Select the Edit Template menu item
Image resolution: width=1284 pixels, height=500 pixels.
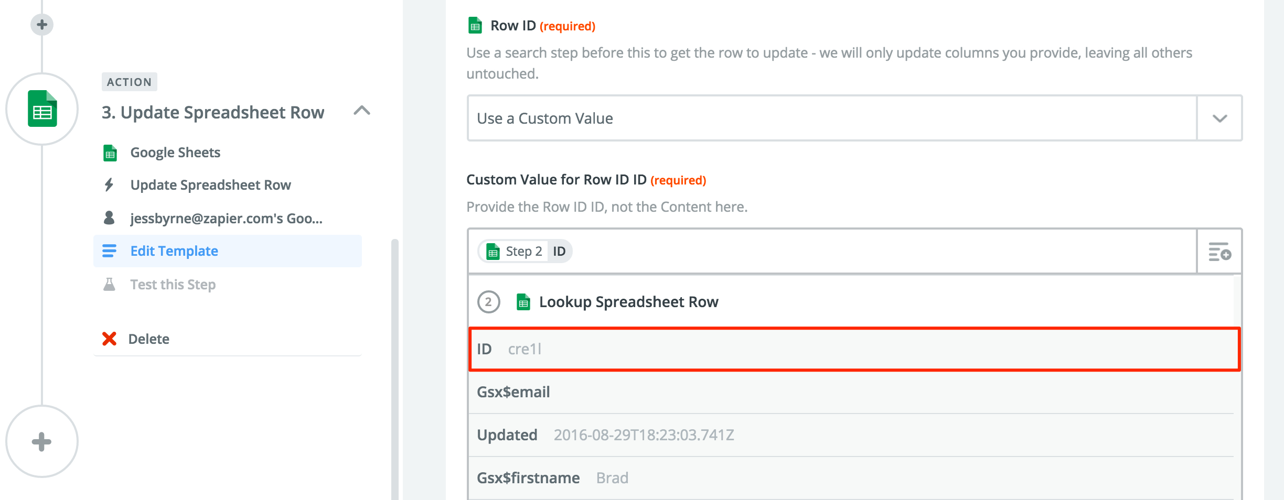174,251
